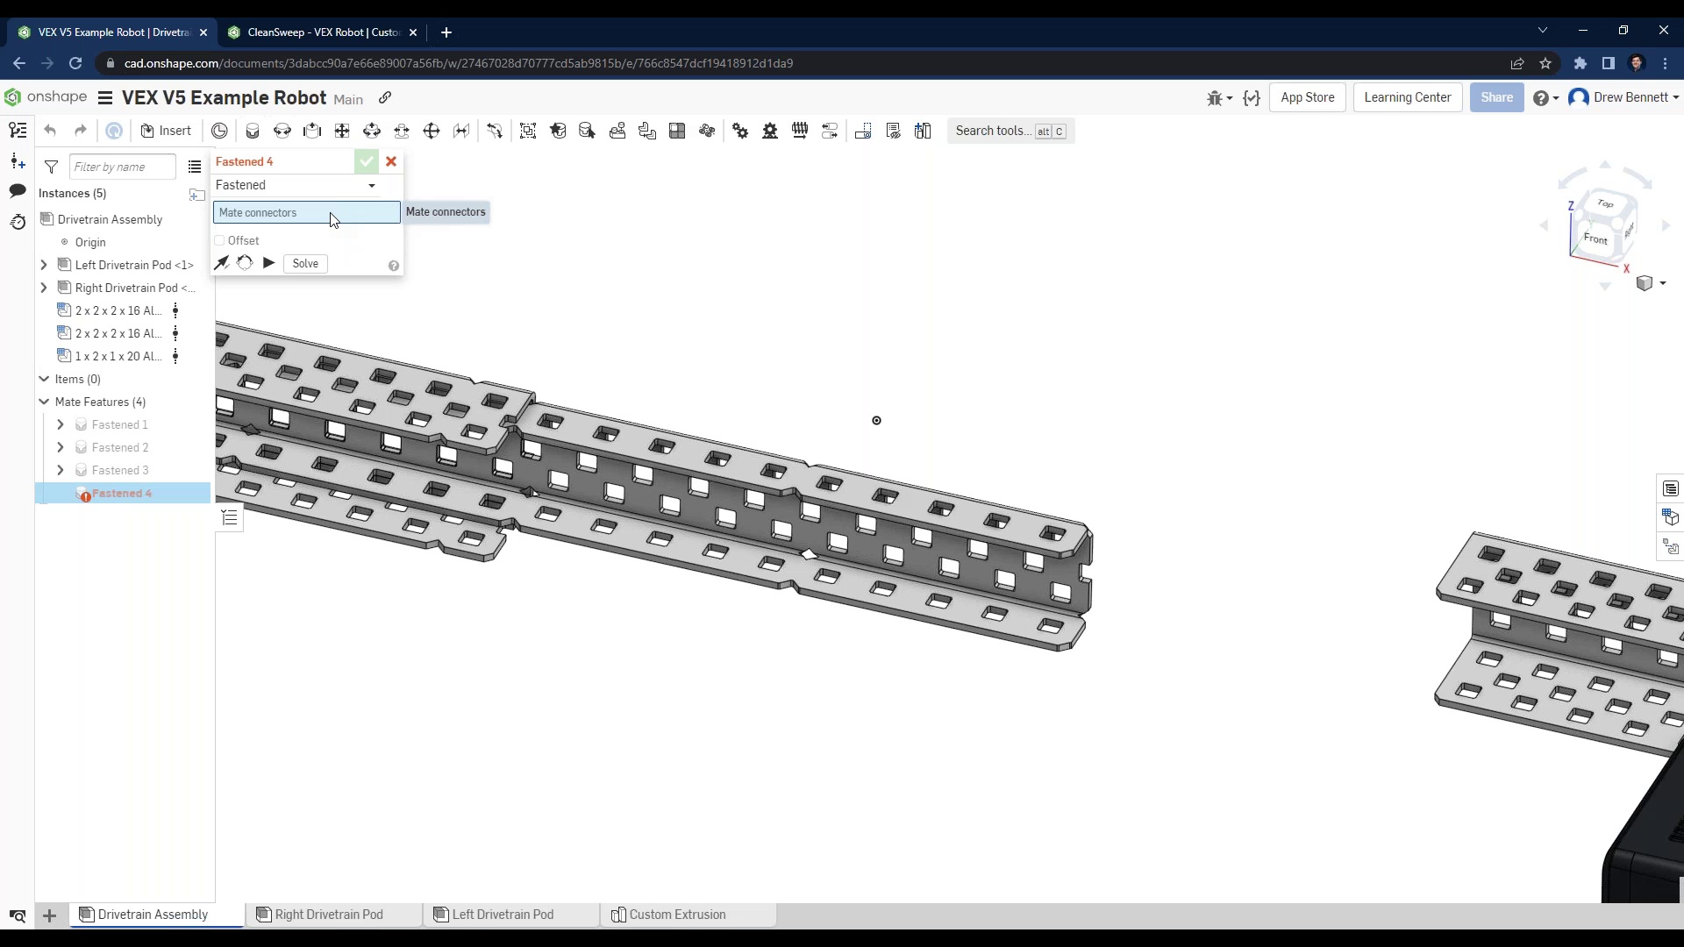Open the Drew Bennett account menu

click(1623, 97)
